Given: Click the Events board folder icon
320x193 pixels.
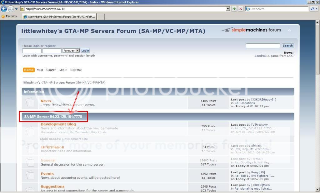Looking at the screenshot, I should pyautogui.click(x=30, y=175).
